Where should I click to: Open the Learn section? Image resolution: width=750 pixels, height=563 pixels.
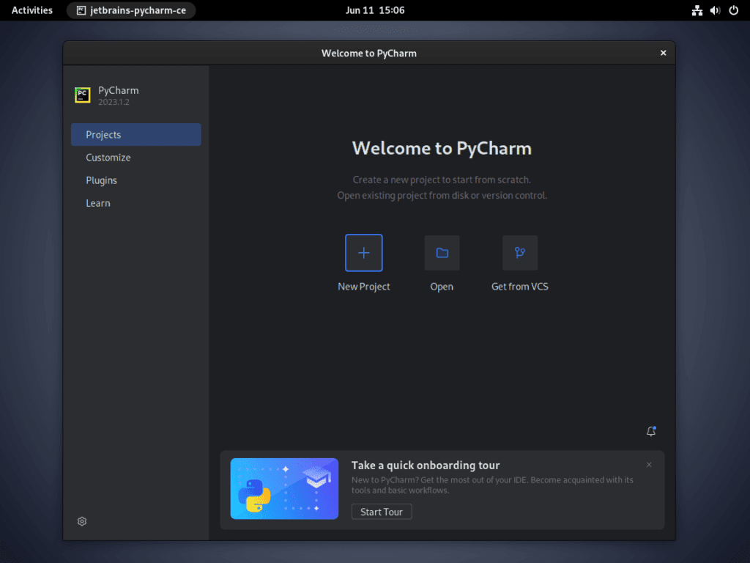pos(97,203)
